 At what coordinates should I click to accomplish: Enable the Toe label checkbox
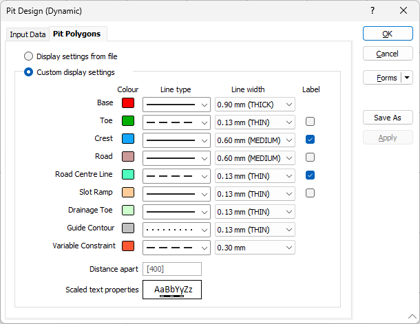[311, 122]
